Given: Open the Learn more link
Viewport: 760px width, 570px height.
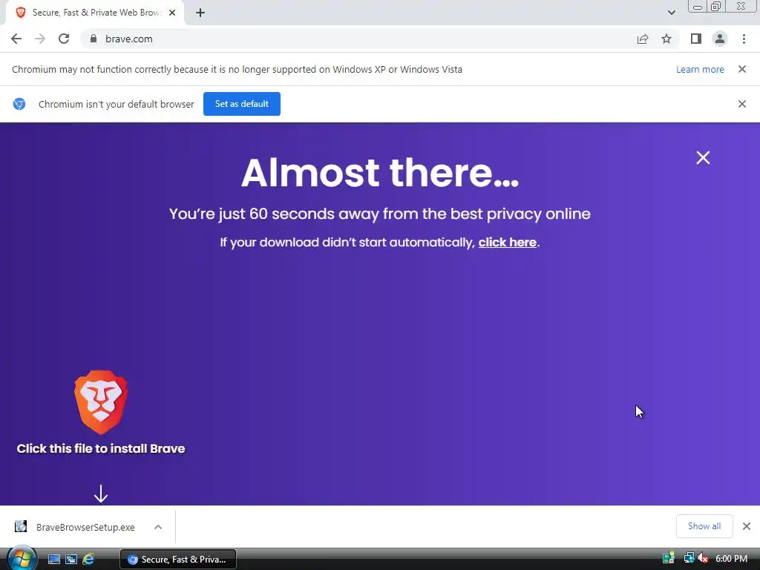Looking at the screenshot, I should [x=700, y=69].
